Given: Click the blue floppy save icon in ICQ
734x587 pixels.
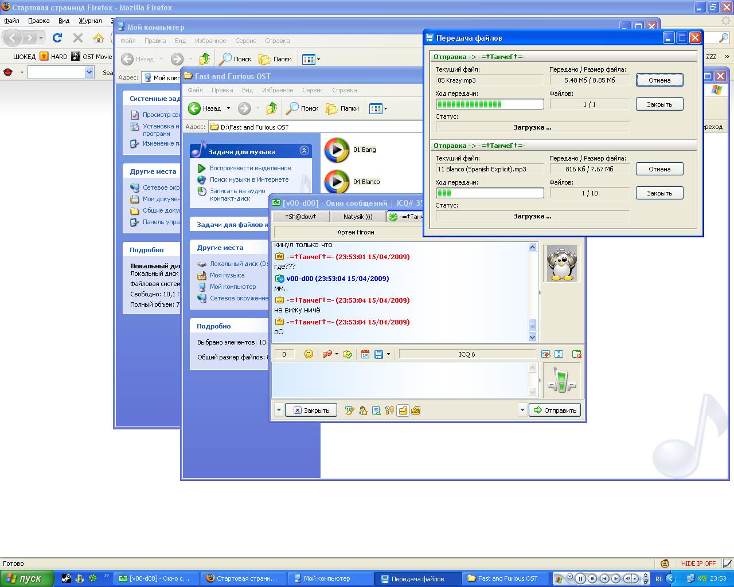Looking at the screenshot, I should click(378, 354).
